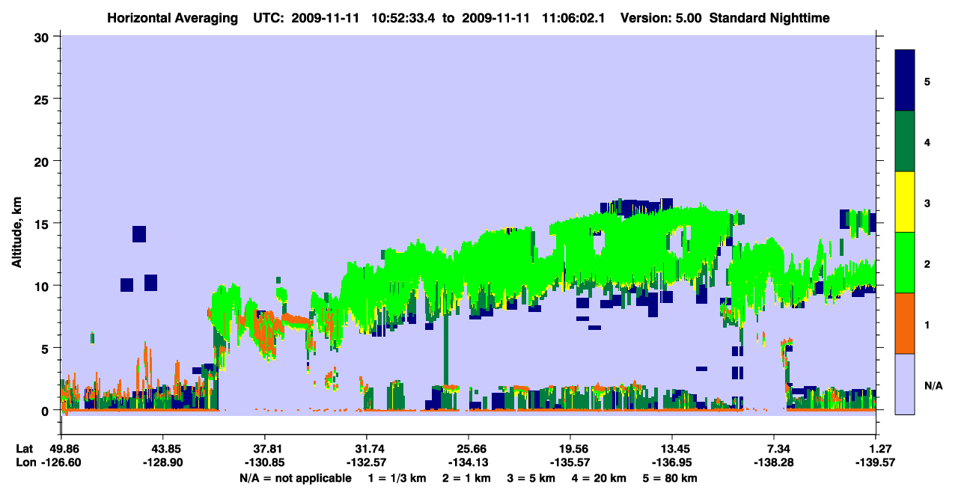Click the longitude -139.57 axis label

click(x=875, y=462)
